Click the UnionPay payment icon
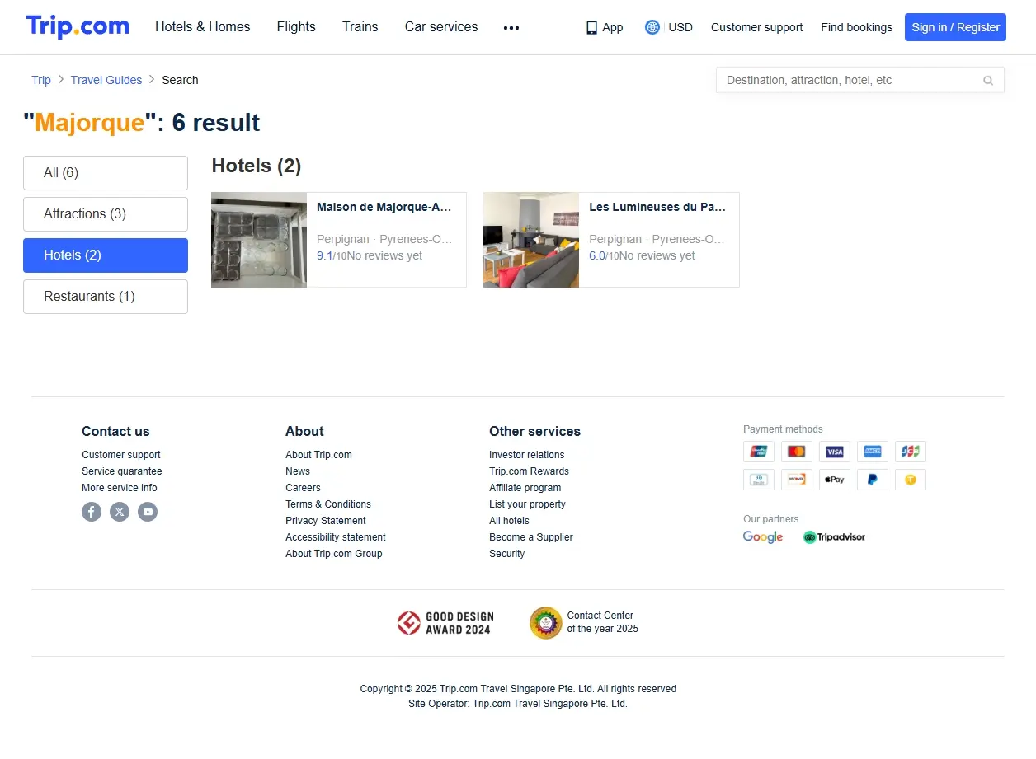The width and height of the screenshot is (1036, 759). click(x=759, y=452)
